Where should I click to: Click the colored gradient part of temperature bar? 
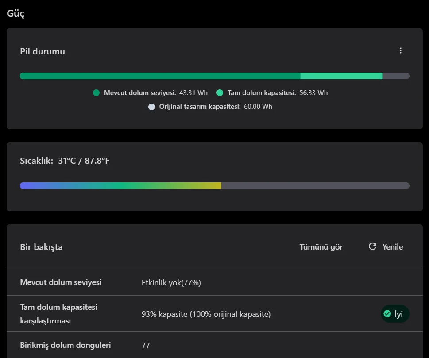coord(120,185)
